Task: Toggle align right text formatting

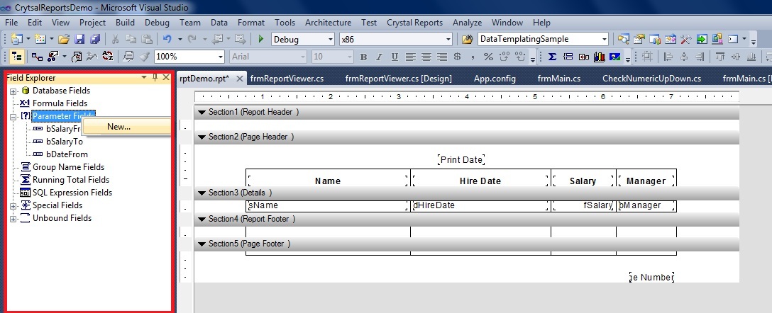Action: pyautogui.click(x=442, y=57)
